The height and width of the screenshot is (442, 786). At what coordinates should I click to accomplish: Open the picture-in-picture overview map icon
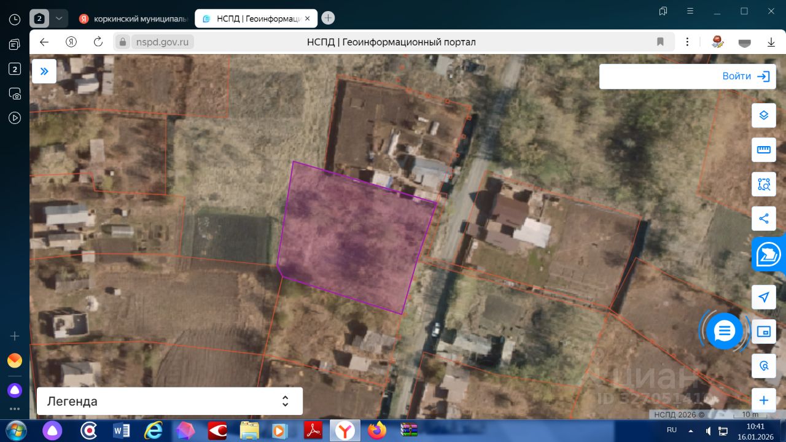click(764, 331)
